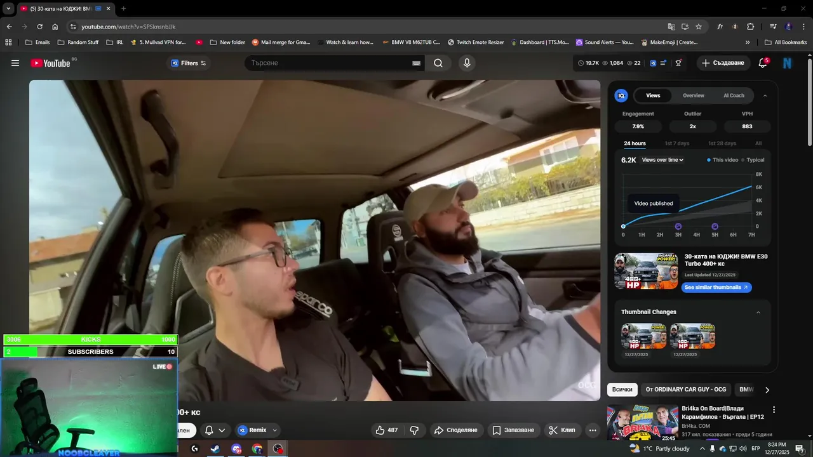Bookmark this page with star
813x457 pixels.
point(699,27)
